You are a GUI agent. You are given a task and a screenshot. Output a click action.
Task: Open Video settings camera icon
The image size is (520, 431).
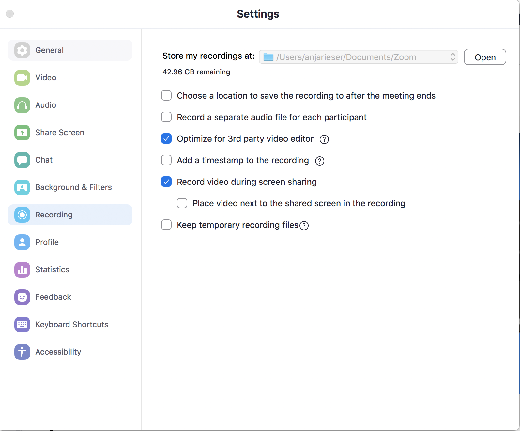[x=22, y=78]
